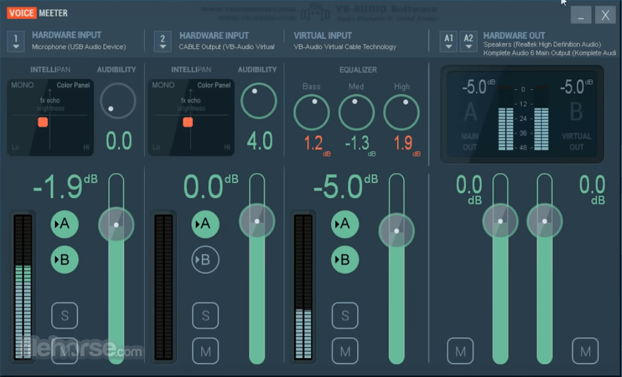Screen dimensions: 622x377
Task: Open the Hardware Input 2 device selector
Action: (x=163, y=41)
